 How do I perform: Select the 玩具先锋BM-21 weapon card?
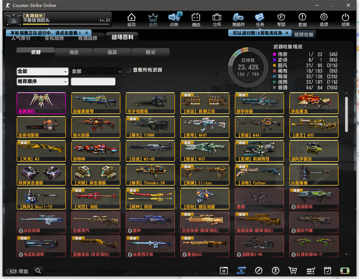314,246
